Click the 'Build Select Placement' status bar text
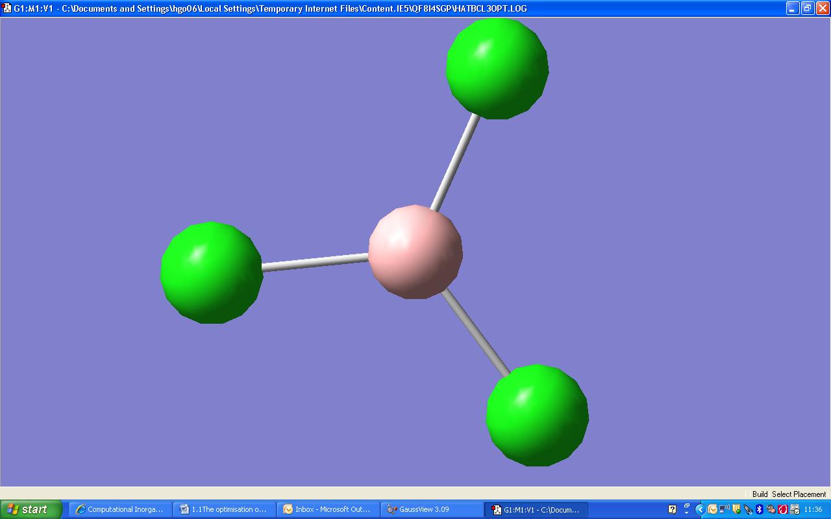Viewport: 831px width, 519px height. pyautogui.click(x=789, y=494)
